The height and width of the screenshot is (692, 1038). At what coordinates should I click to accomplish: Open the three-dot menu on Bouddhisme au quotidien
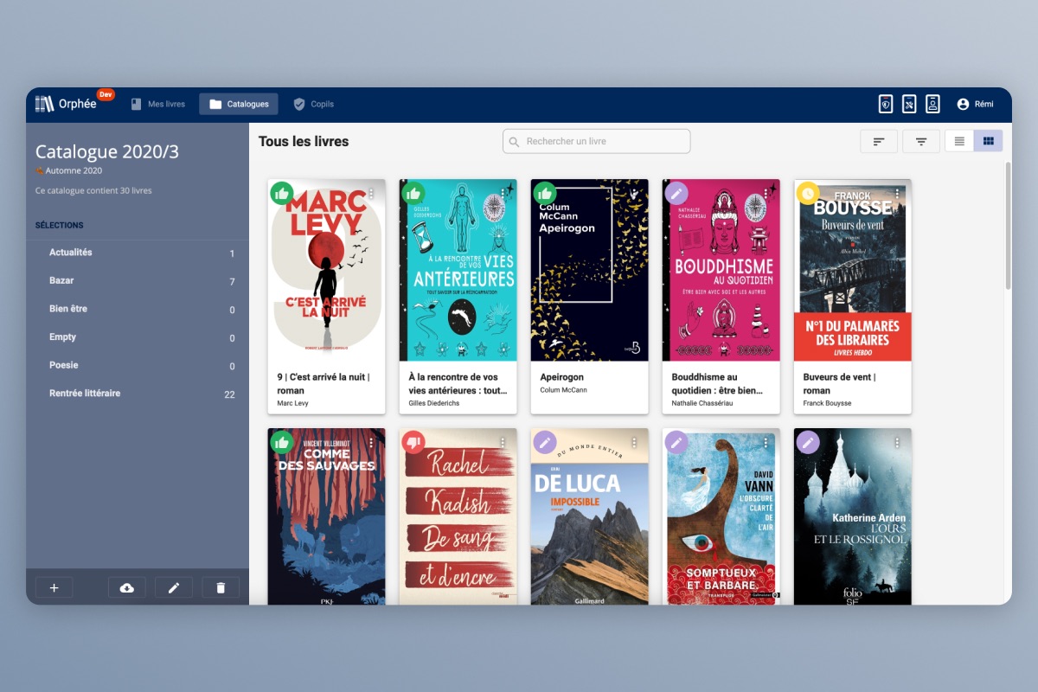pos(766,194)
